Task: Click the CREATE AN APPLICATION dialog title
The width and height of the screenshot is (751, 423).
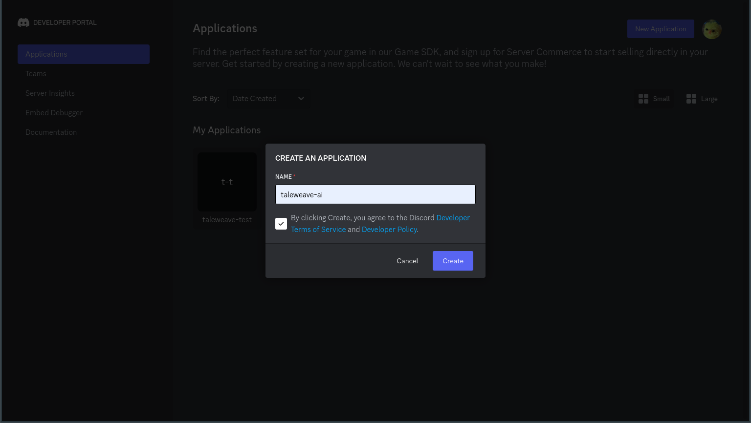Action: [x=321, y=158]
